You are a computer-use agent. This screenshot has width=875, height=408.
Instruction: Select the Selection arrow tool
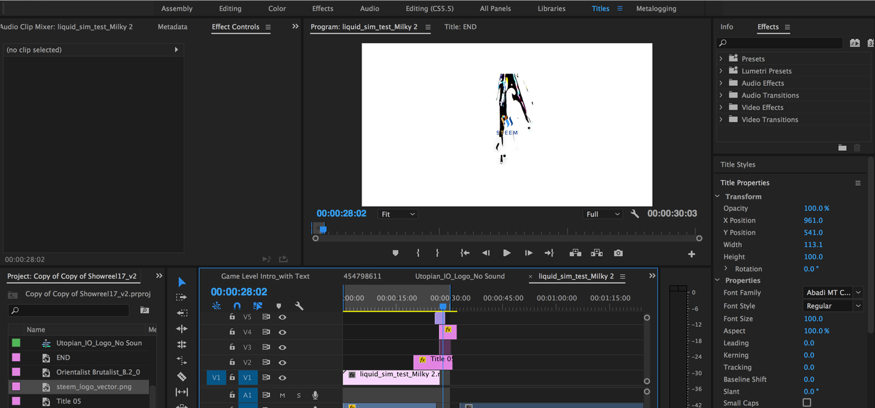(x=182, y=282)
